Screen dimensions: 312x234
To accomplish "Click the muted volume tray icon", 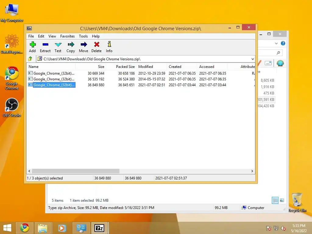I will (x=283, y=228).
